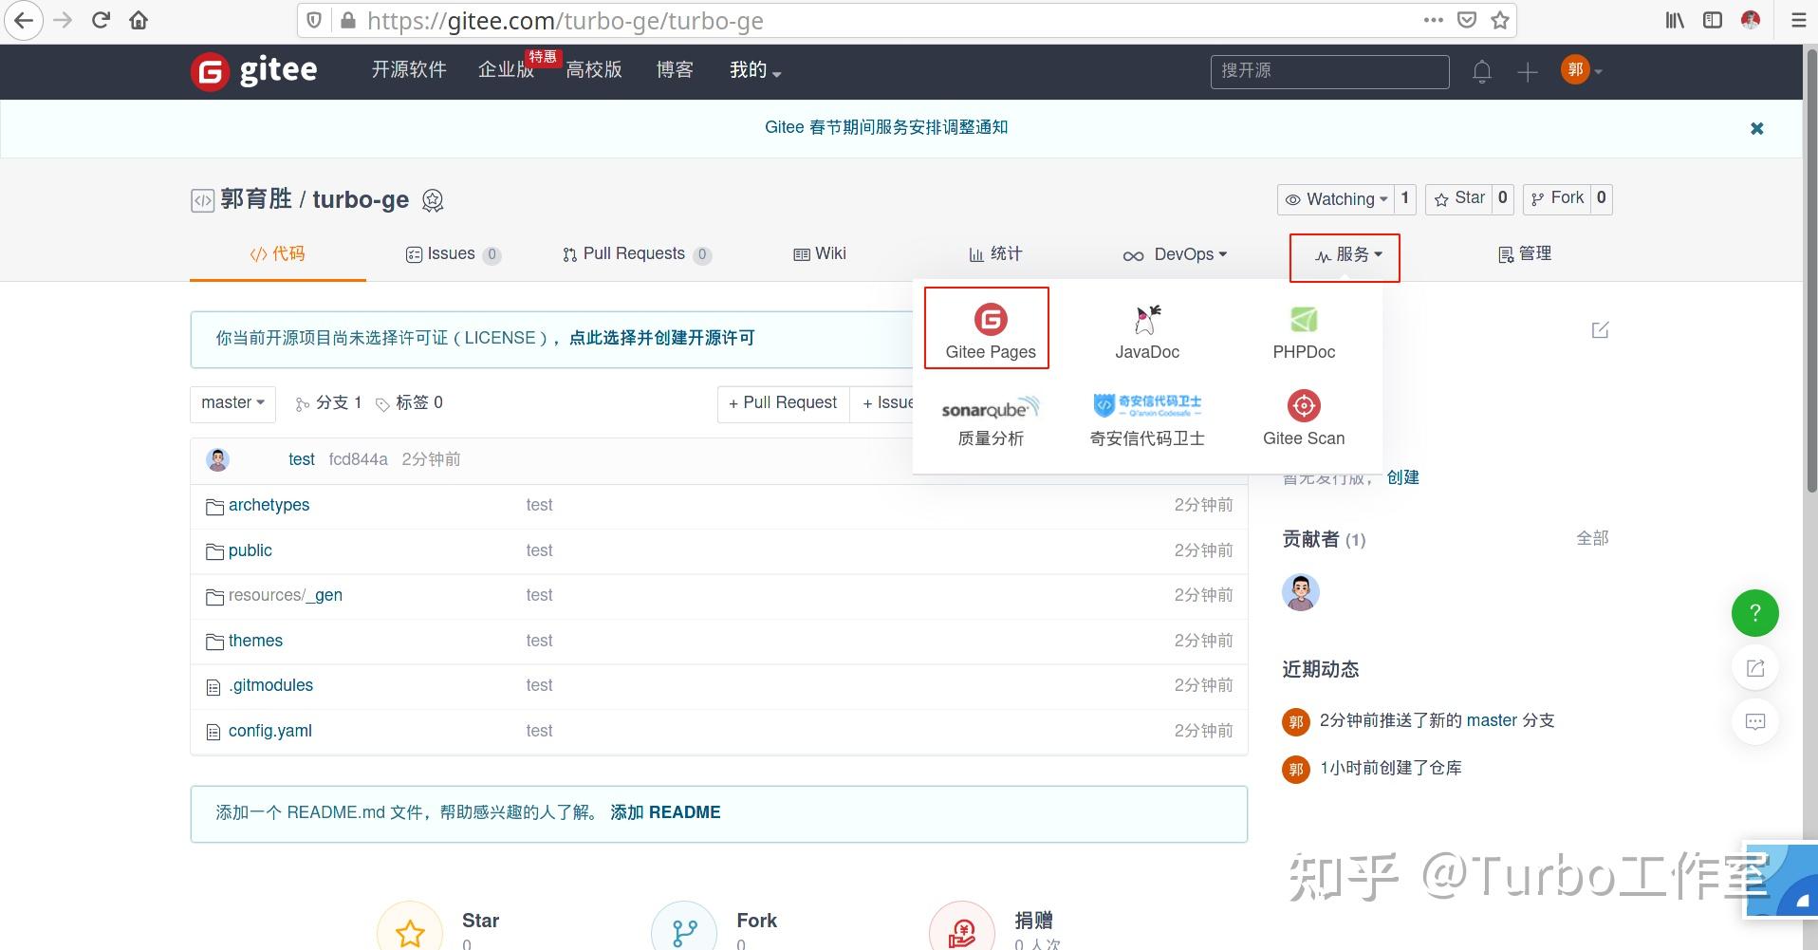Open JavaDoc service
This screenshot has width=1818, height=950.
click(1147, 332)
